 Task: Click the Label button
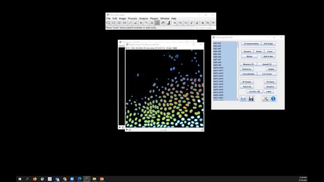click(x=269, y=92)
